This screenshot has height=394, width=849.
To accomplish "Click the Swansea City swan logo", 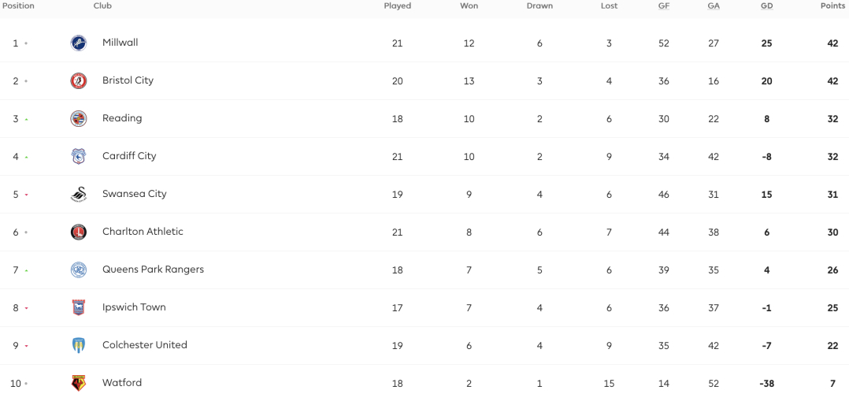I will (79, 194).
